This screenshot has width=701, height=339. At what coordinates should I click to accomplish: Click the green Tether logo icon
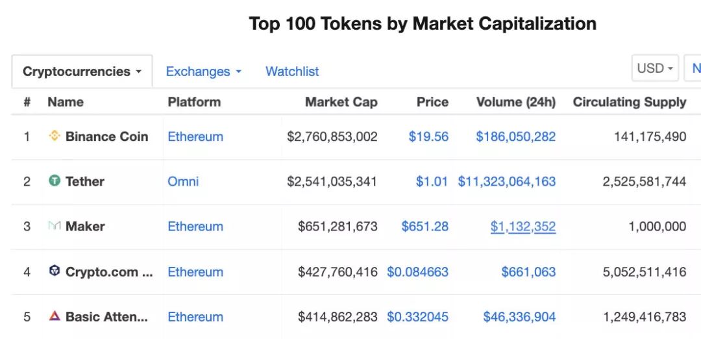click(54, 181)
